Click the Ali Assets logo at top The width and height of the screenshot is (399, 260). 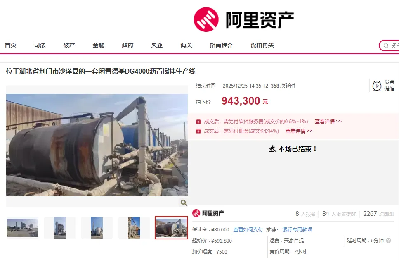[243, 19]
